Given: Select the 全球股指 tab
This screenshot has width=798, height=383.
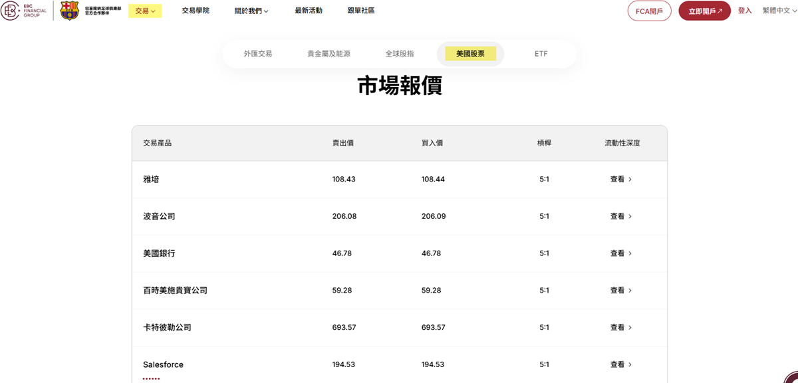Looking at the screenshot, I should [399, 53].
